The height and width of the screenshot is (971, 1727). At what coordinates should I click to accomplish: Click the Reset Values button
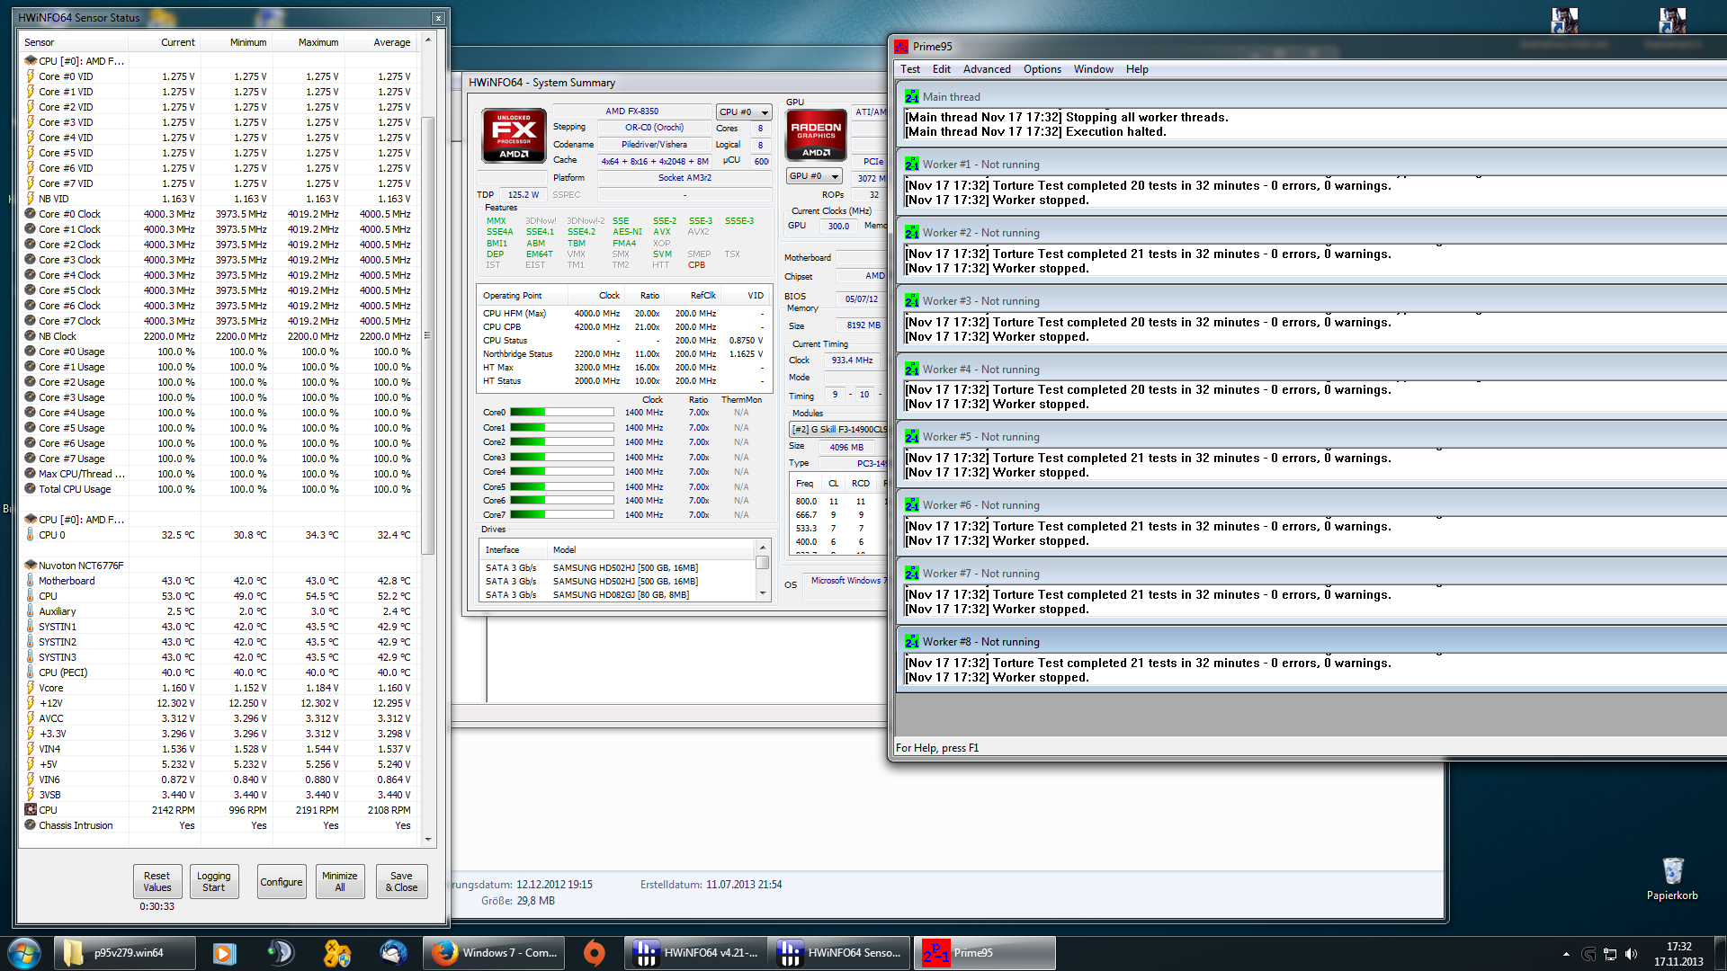(157, 881)
